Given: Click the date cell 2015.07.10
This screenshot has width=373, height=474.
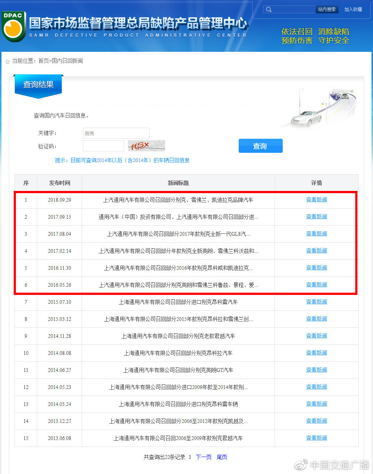Looking at the screenshot, I should [60, 302].
